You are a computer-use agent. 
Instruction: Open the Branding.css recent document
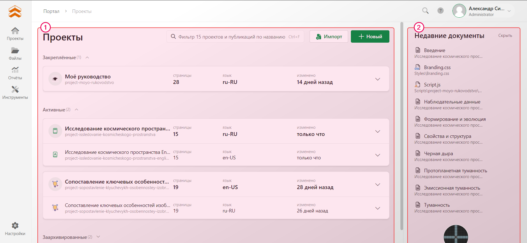(x=437, y=67)
